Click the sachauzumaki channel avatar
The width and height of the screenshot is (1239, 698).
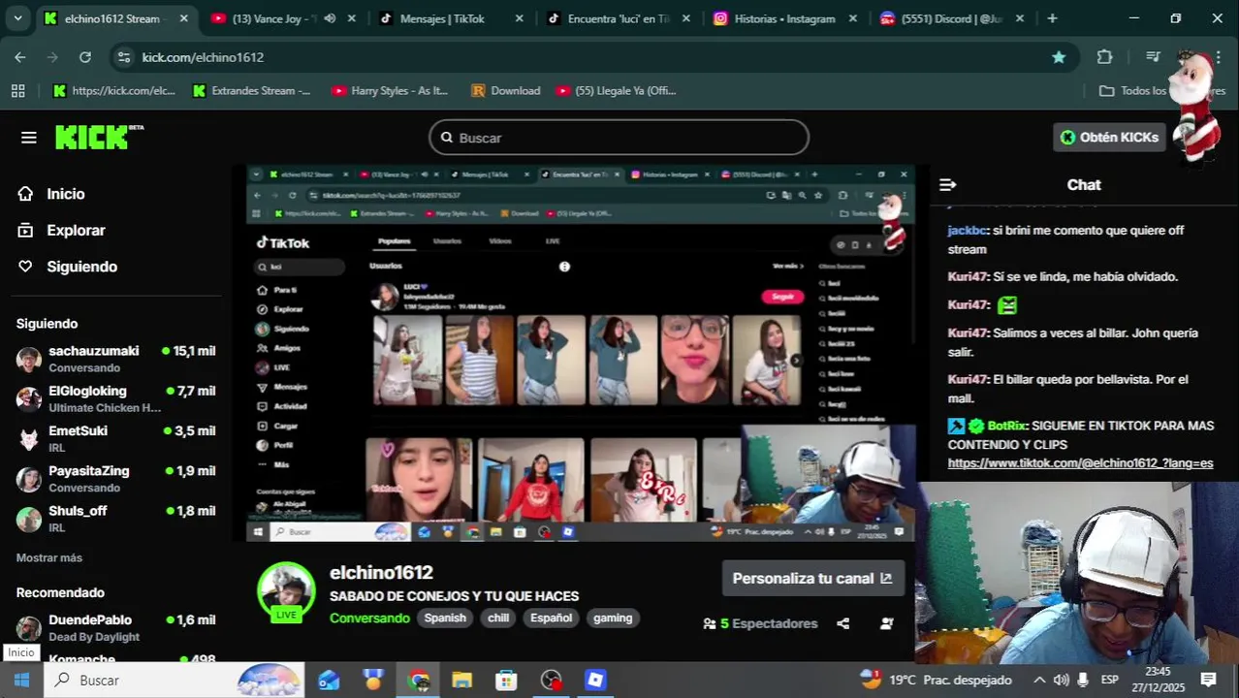tap(29, 359)
